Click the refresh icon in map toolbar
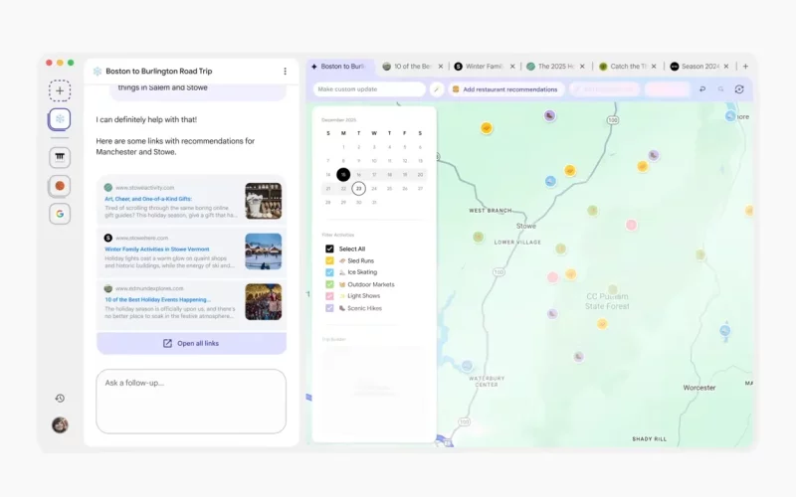Screen dimensions: 796x497 click(x=739, y=89)
